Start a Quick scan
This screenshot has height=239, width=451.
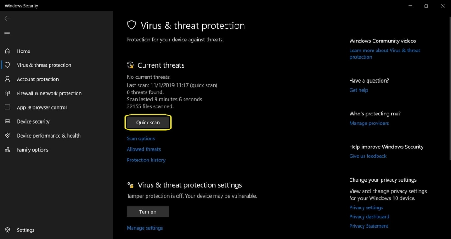click(148, 122)
